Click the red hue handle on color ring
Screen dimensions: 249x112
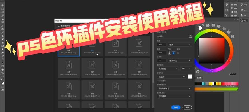229,60
